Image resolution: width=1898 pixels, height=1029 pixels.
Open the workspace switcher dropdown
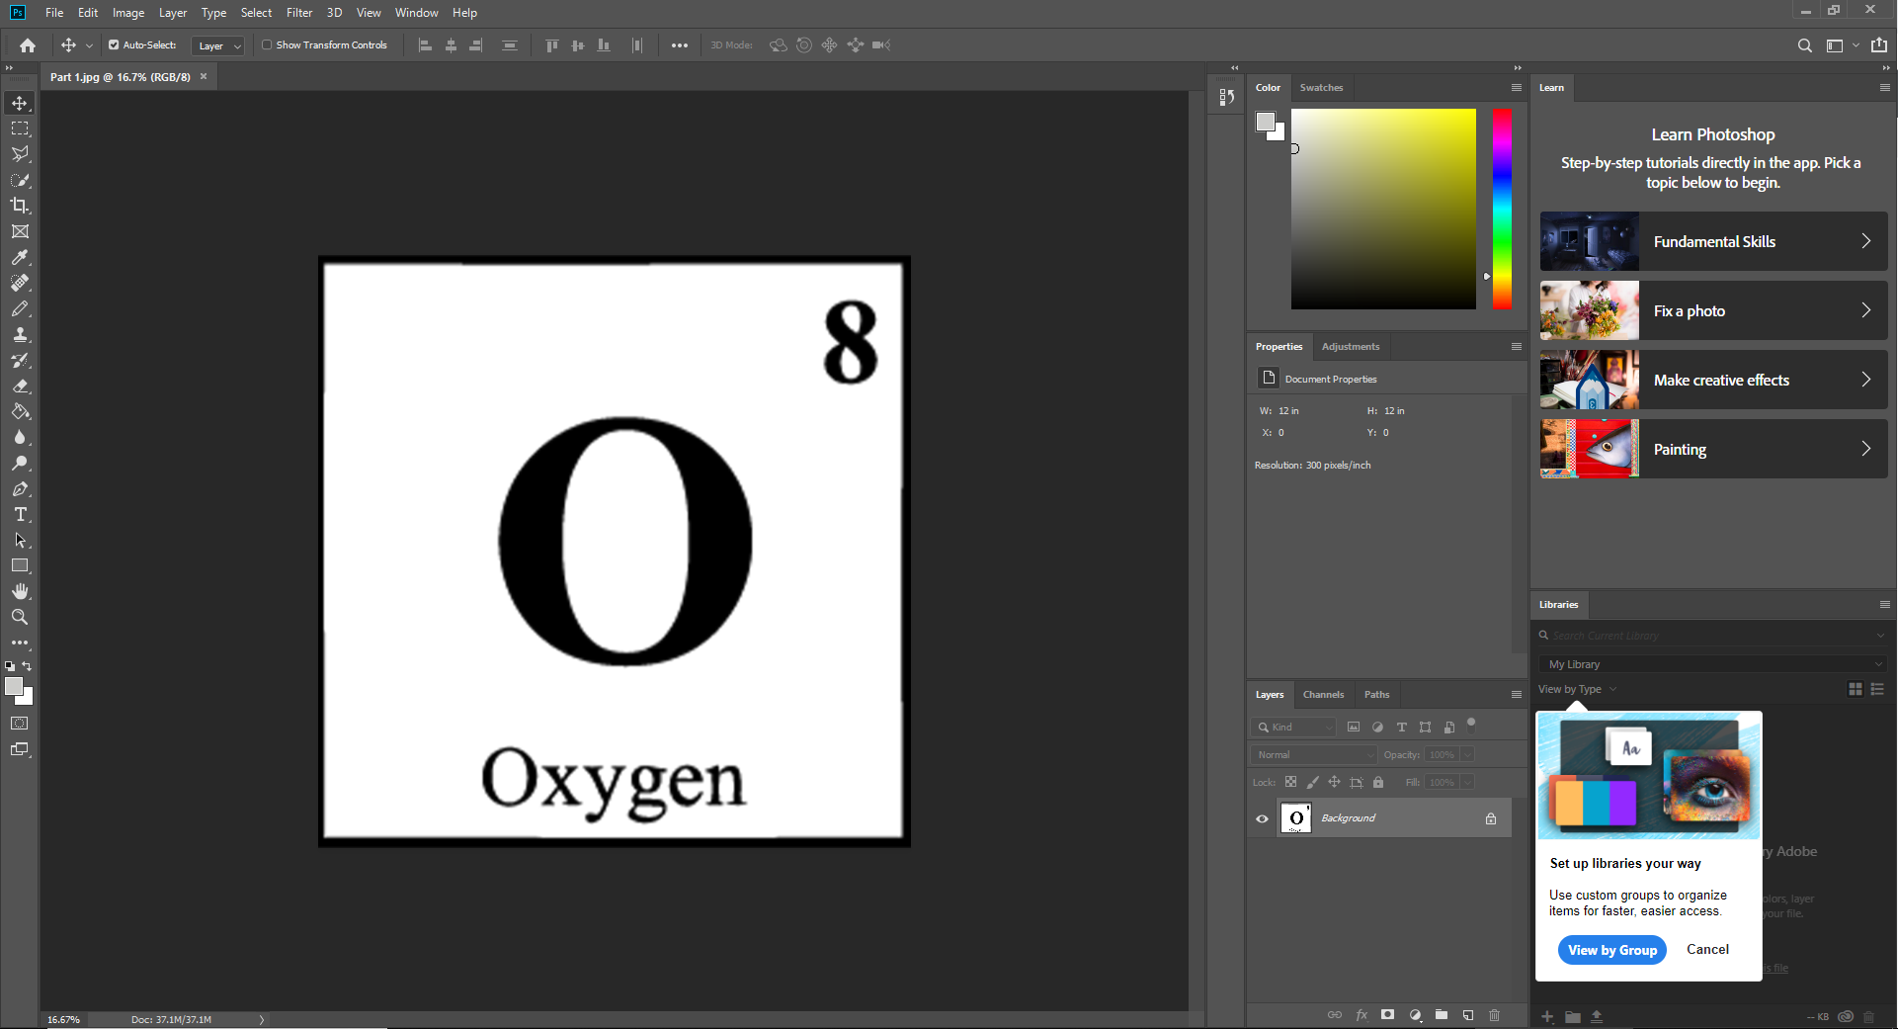1842,45
